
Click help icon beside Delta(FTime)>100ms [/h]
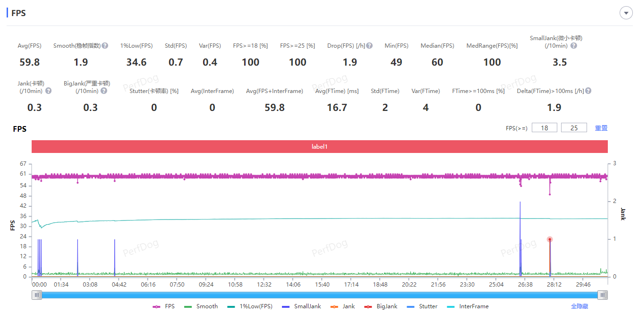pos(588,91)
